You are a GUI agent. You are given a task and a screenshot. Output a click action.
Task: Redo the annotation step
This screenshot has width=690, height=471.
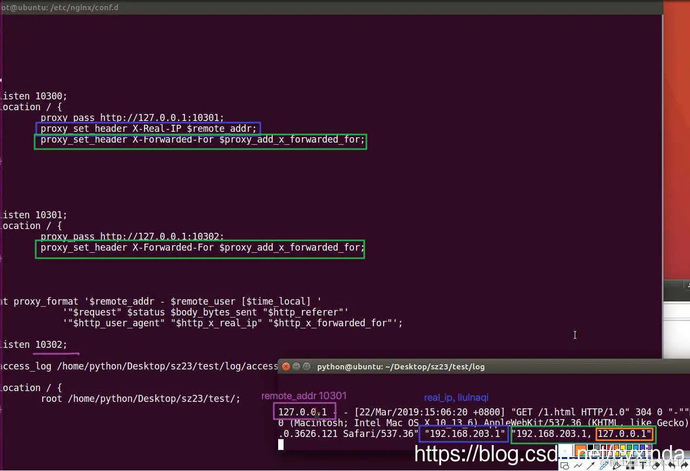pyautogui.click(x=685, y=466)
